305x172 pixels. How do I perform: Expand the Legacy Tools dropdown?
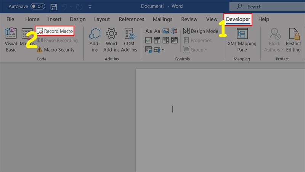pyautogui.click(x=159, y=50)
